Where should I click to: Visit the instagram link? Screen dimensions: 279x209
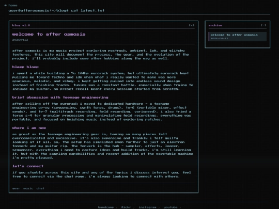pyautogui.click(x=147, y=207)
